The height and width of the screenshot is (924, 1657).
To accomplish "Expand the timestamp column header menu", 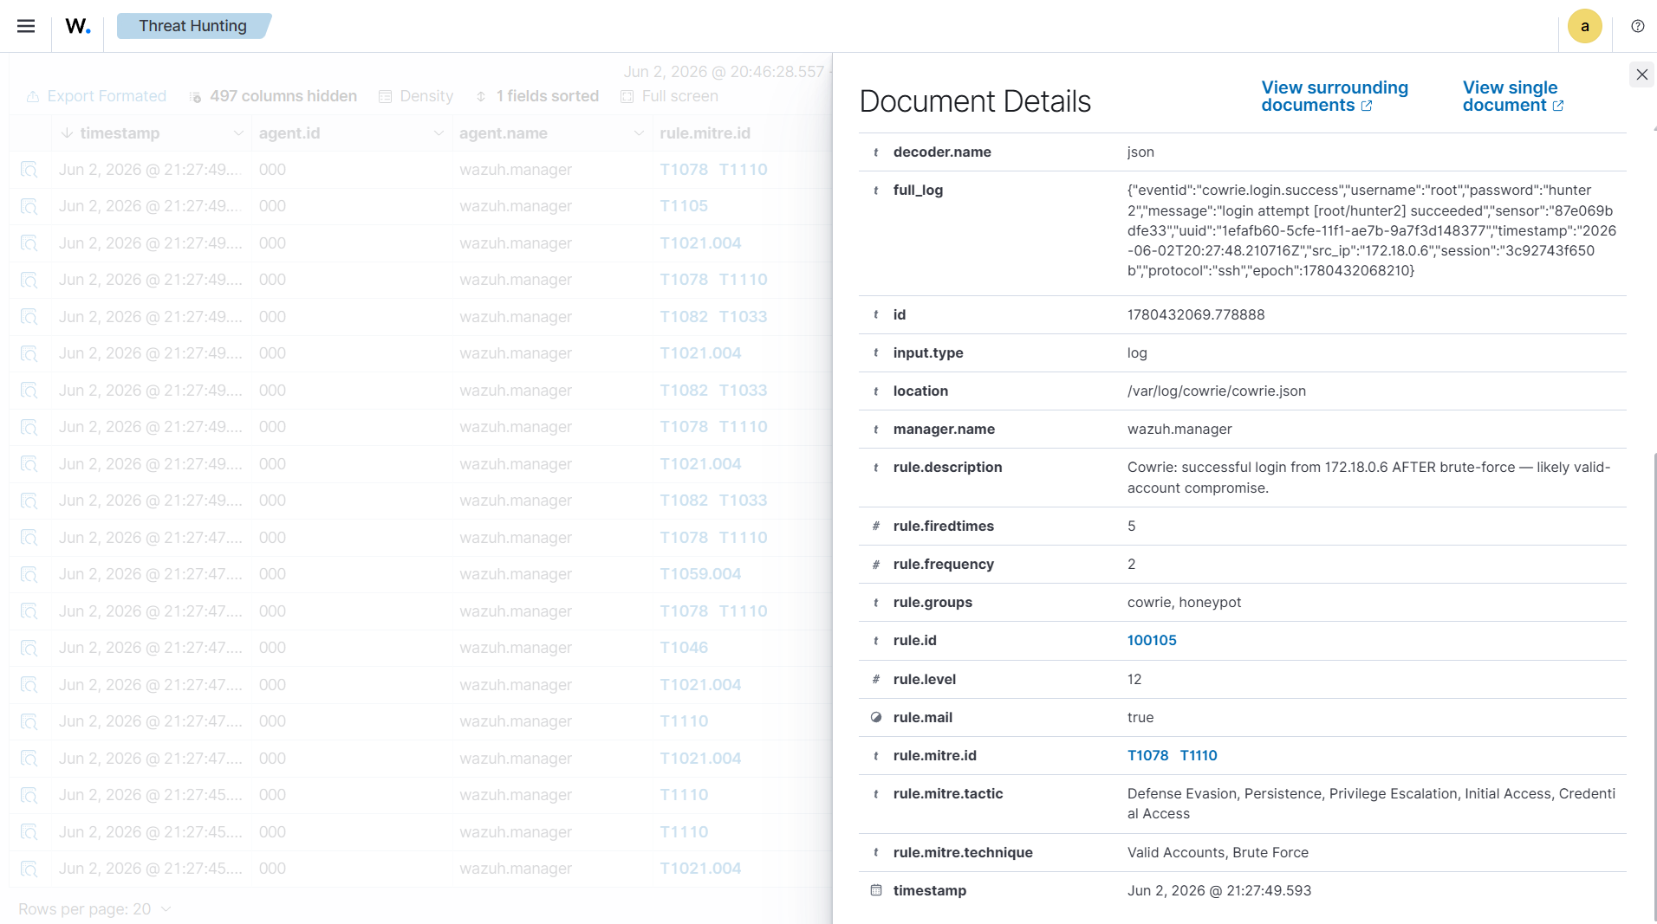I will pyautogui.click(x=238, y=133).
